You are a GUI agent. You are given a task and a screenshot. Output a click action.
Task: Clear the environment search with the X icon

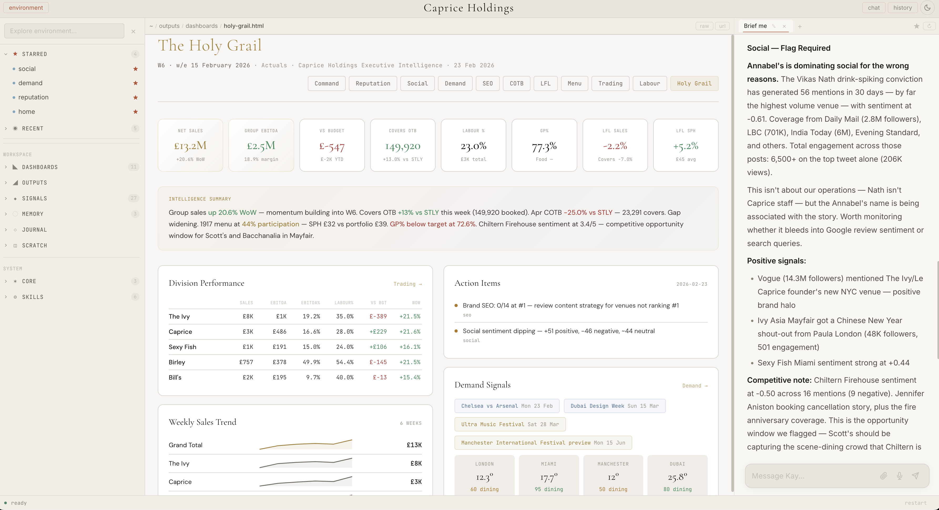(134, 31)
